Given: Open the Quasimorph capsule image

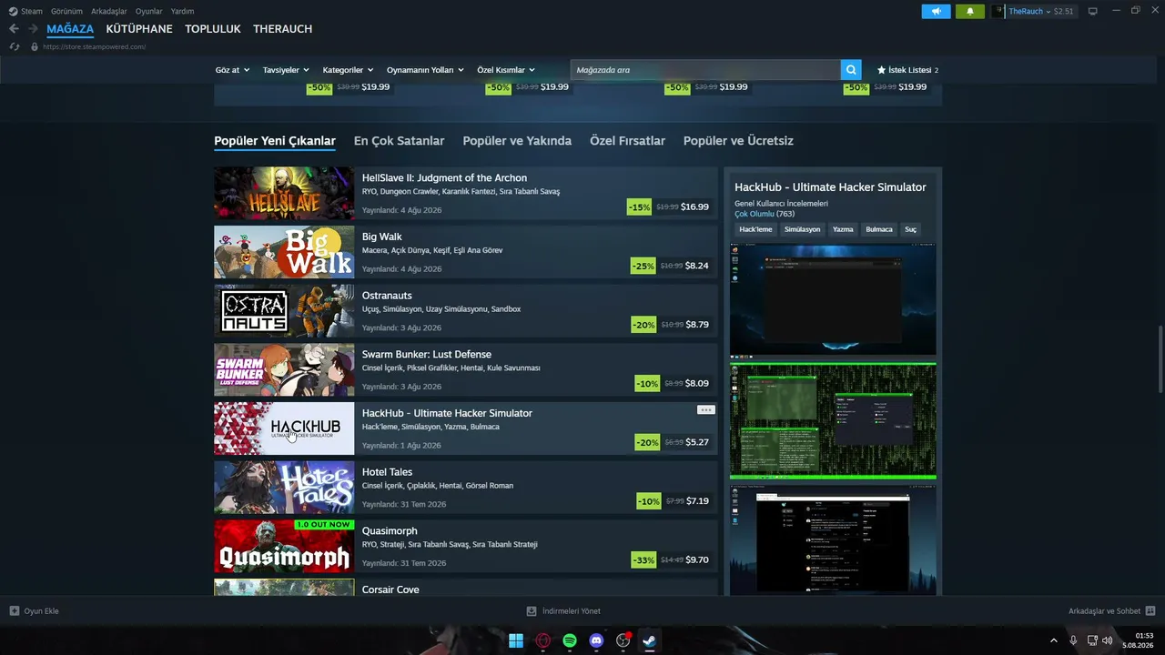Looking at the screenshot, I should (x=284, y=546).
